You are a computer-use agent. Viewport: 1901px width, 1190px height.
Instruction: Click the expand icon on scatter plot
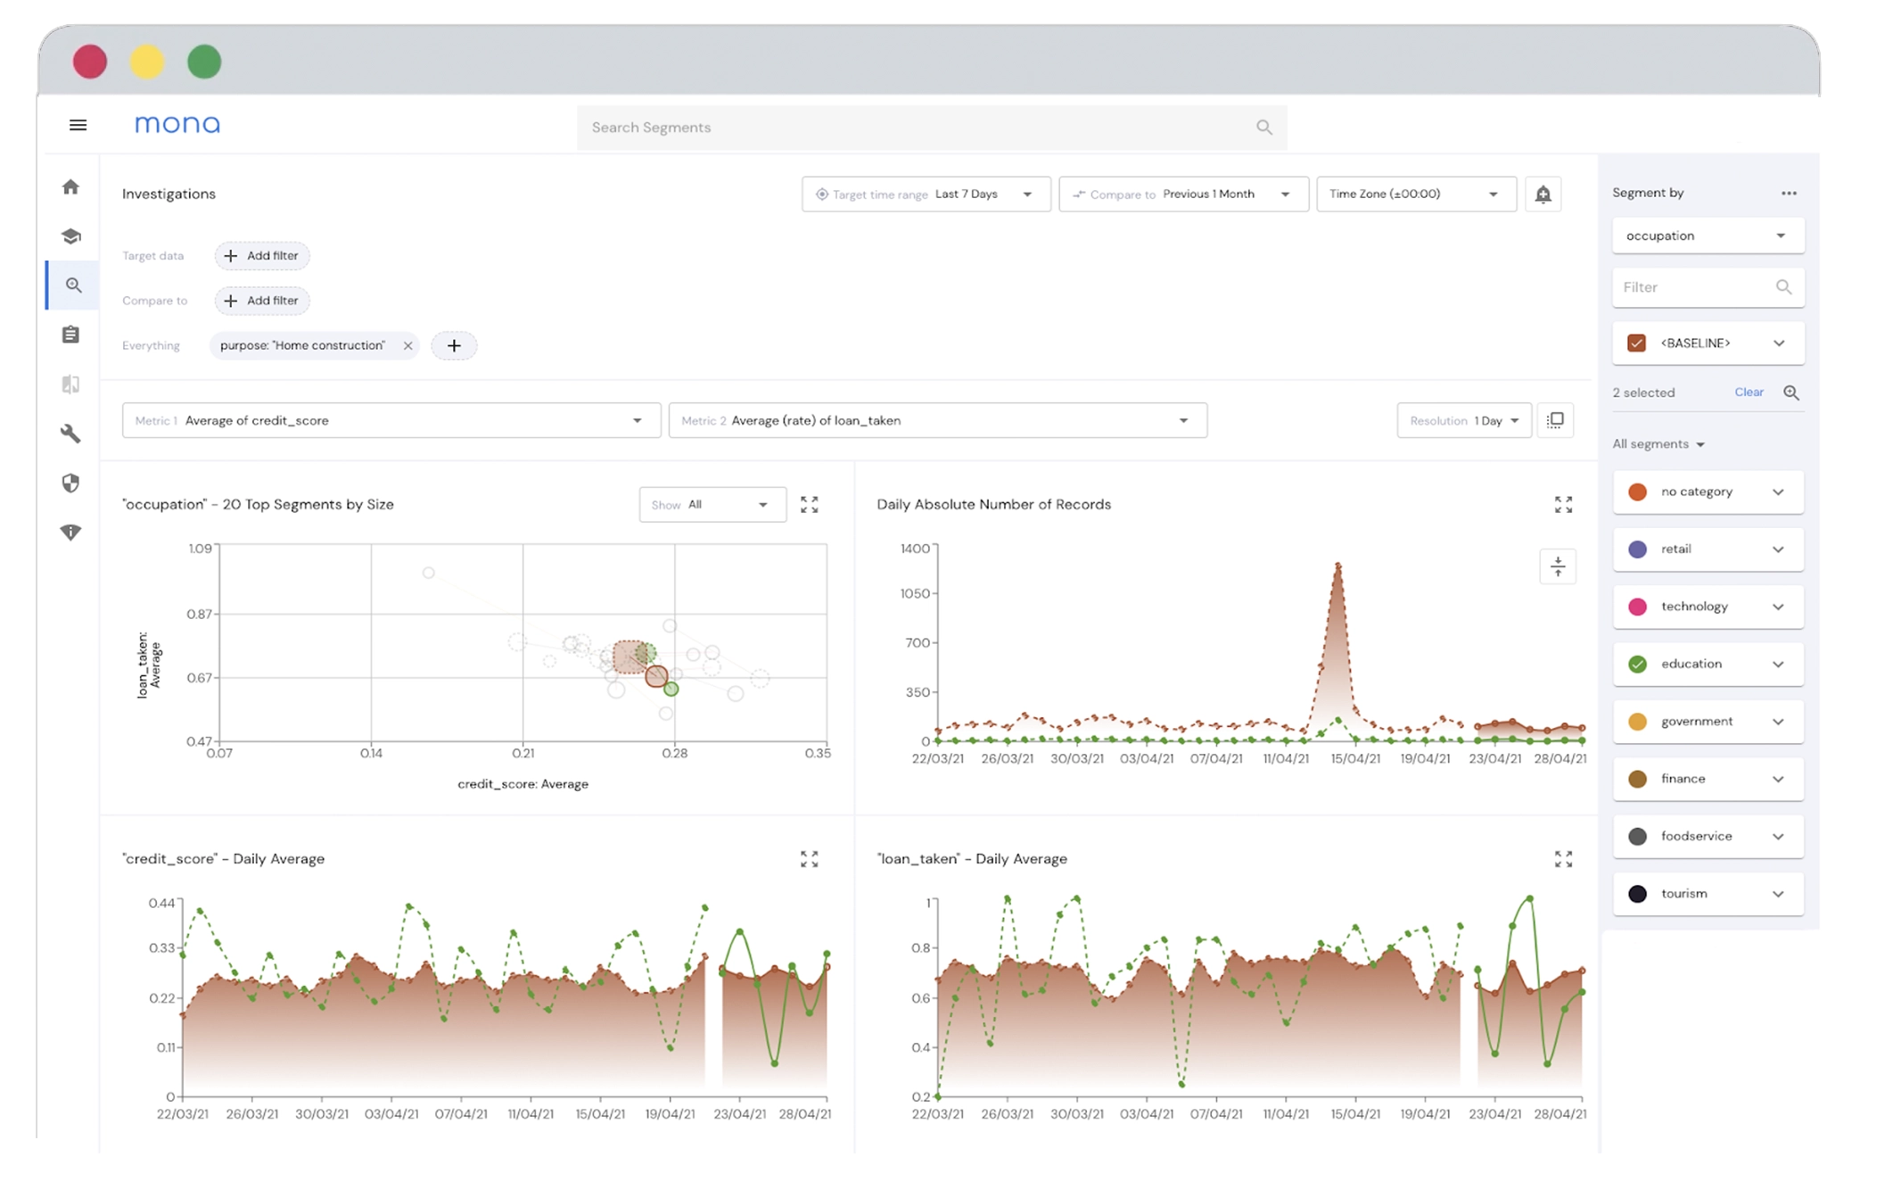click(x=810, y=505)
